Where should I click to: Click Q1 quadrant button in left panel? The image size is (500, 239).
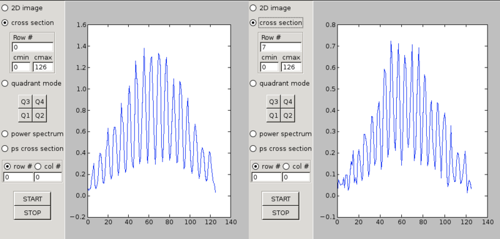point(26,116)
